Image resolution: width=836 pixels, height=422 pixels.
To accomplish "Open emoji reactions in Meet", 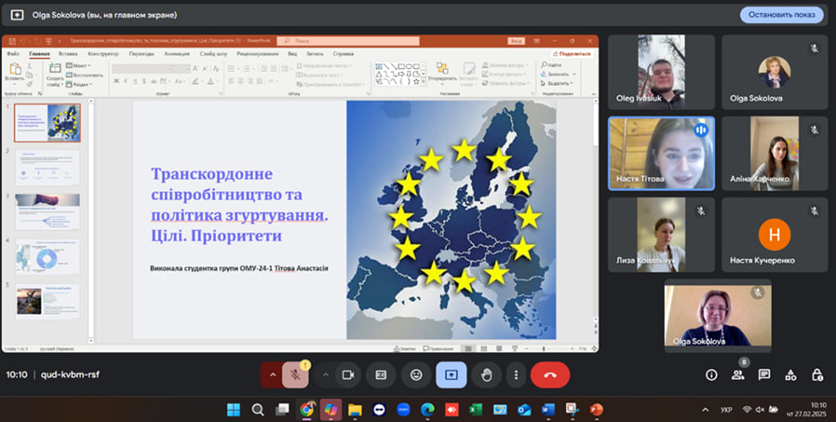I will tap(416, 375).
